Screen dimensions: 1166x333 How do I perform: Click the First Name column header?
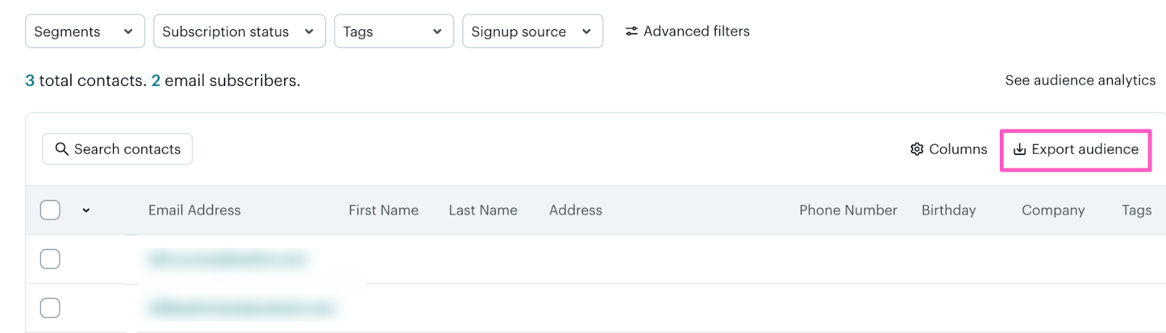point(383,210)
